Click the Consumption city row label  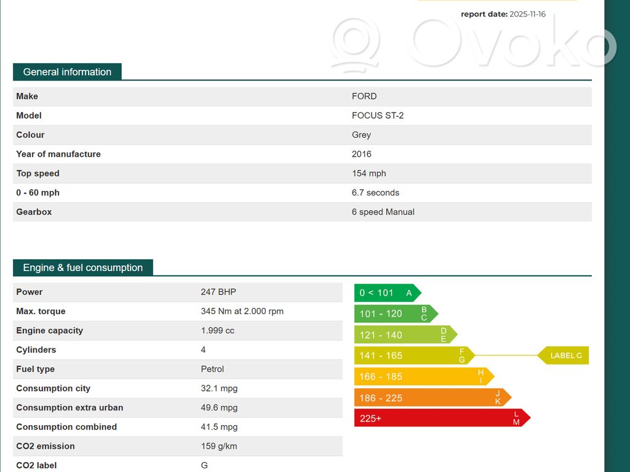[53, 388]
